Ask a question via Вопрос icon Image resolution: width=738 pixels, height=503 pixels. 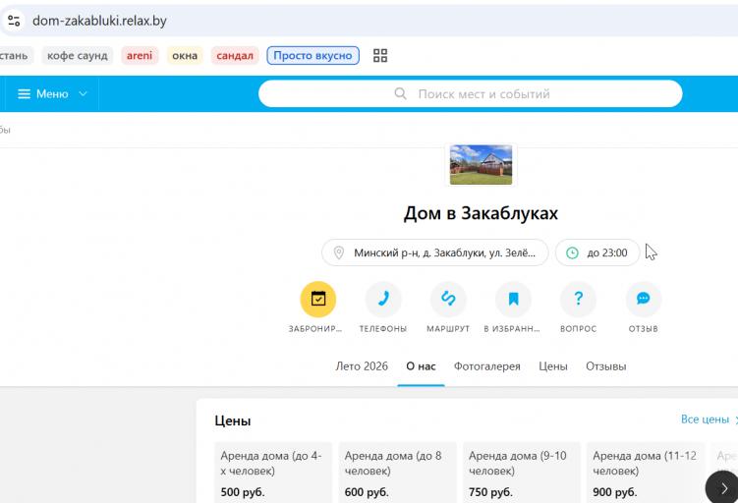(x=578, y=299)
